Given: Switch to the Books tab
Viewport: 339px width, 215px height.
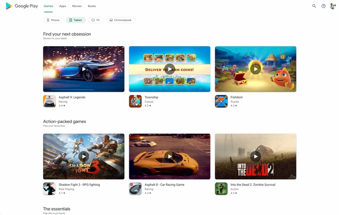Looking at the screenshot, I should click(x=92, y=6).
